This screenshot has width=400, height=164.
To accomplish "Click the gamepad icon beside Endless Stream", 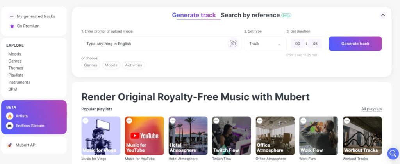I will [x=10, y=126].
